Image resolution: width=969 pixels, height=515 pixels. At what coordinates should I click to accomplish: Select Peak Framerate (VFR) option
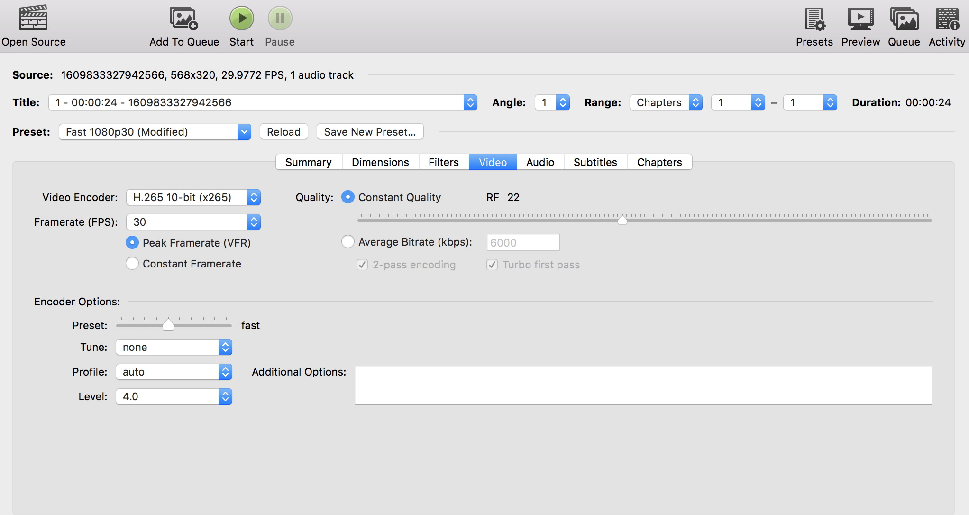132,243
